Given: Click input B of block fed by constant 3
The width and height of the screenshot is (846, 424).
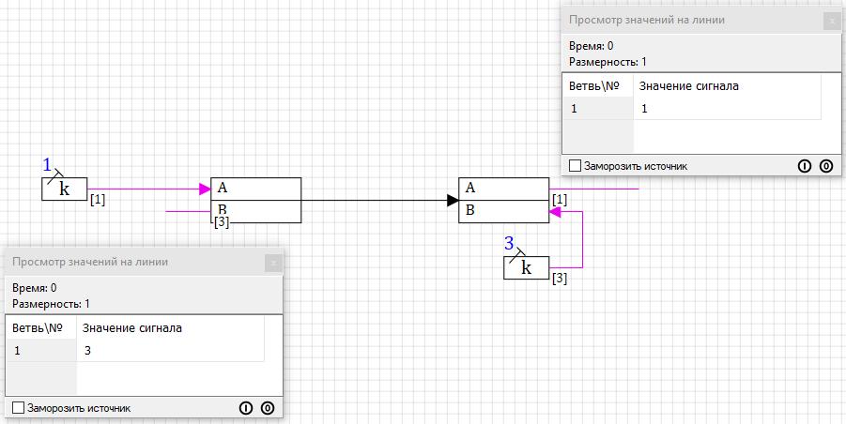Looking at the screenshot, I should click(x=470, y=211).
